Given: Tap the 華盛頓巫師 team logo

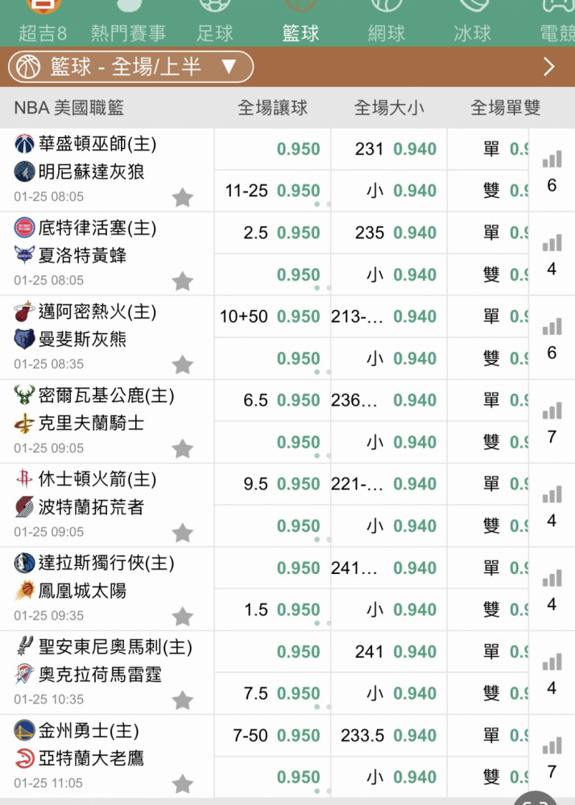Looking at the screenshot, I should point(24,144).
